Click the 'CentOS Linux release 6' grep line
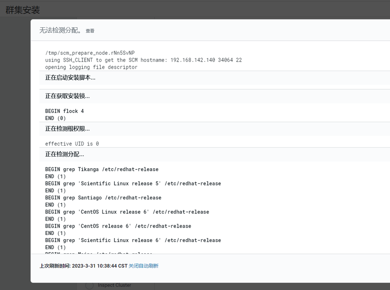This screenshot has height=290, width=390. click(127, 212)
